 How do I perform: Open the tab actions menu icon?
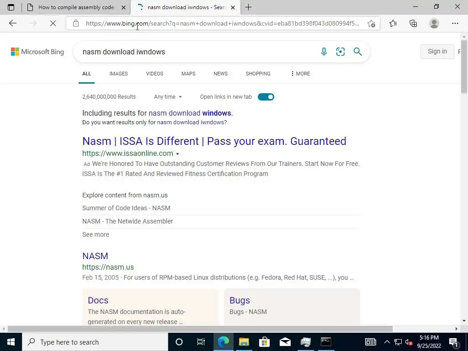tap(11, 7)
